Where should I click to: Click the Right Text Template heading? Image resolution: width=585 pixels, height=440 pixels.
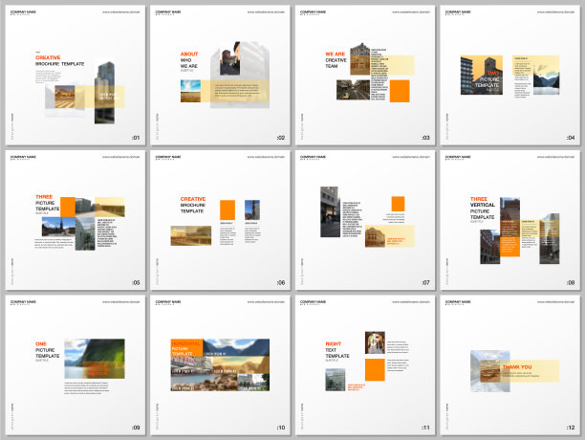(x=336, y=350)
